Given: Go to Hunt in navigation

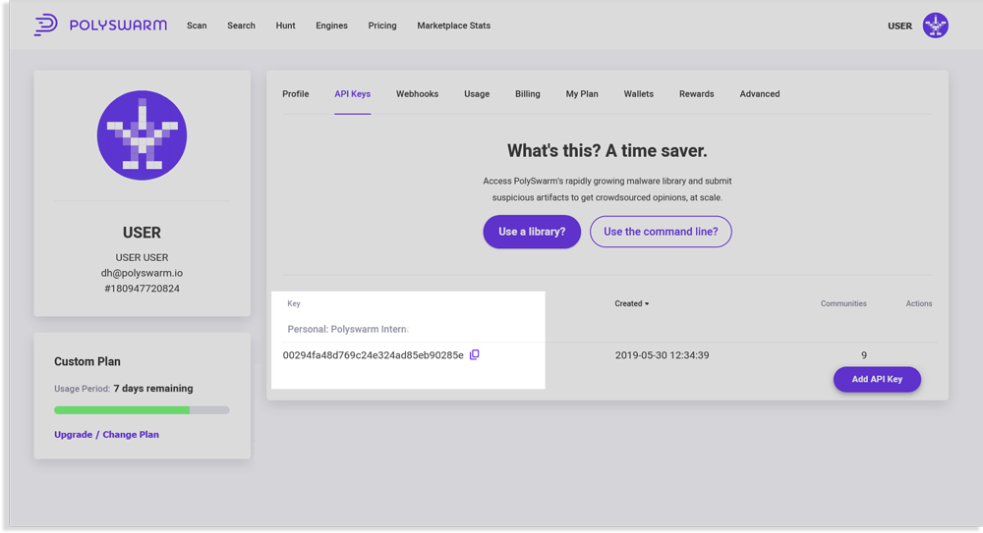Looking at the screenshot, I should (285, 26).
